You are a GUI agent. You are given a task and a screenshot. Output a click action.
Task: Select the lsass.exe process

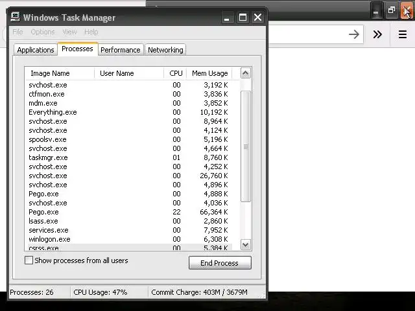pyautogui.click(x=128, y=221)
